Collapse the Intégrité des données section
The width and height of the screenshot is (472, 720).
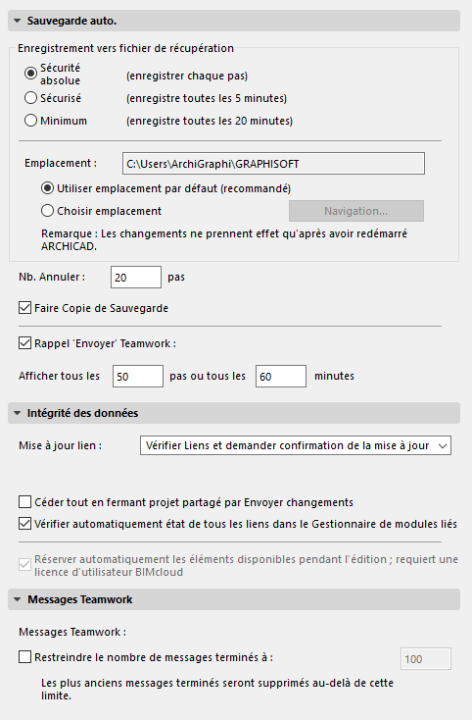tap(234, 413)
